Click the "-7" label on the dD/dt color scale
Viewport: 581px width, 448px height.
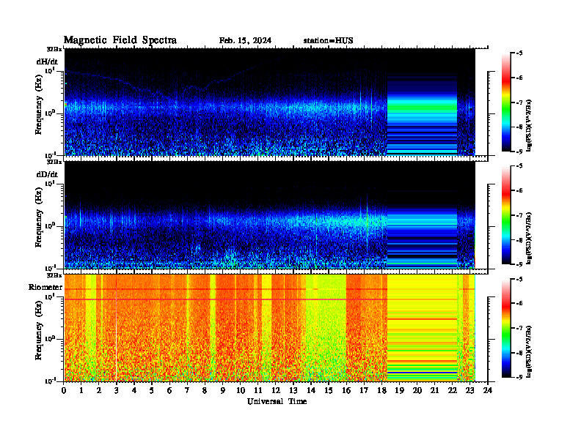tap(519, 215)
